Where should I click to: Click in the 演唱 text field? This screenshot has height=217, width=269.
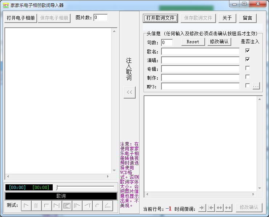click(200, 60)
